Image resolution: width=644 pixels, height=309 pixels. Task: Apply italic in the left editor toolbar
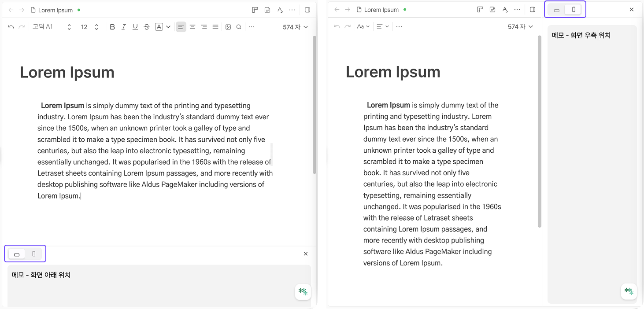coord(124,27)
